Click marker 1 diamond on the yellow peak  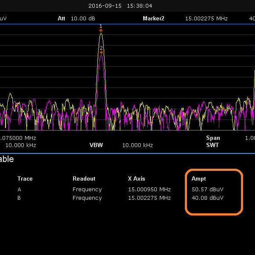coord(101,30)
